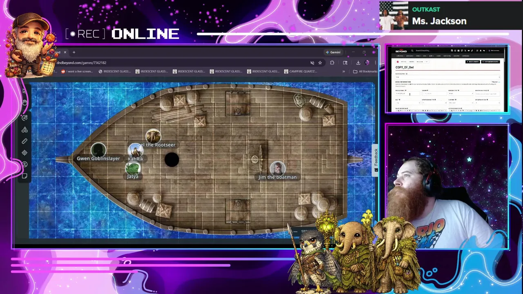Open the browser downloads icon
The image size is (523, 294).
[x=358, y=62]
